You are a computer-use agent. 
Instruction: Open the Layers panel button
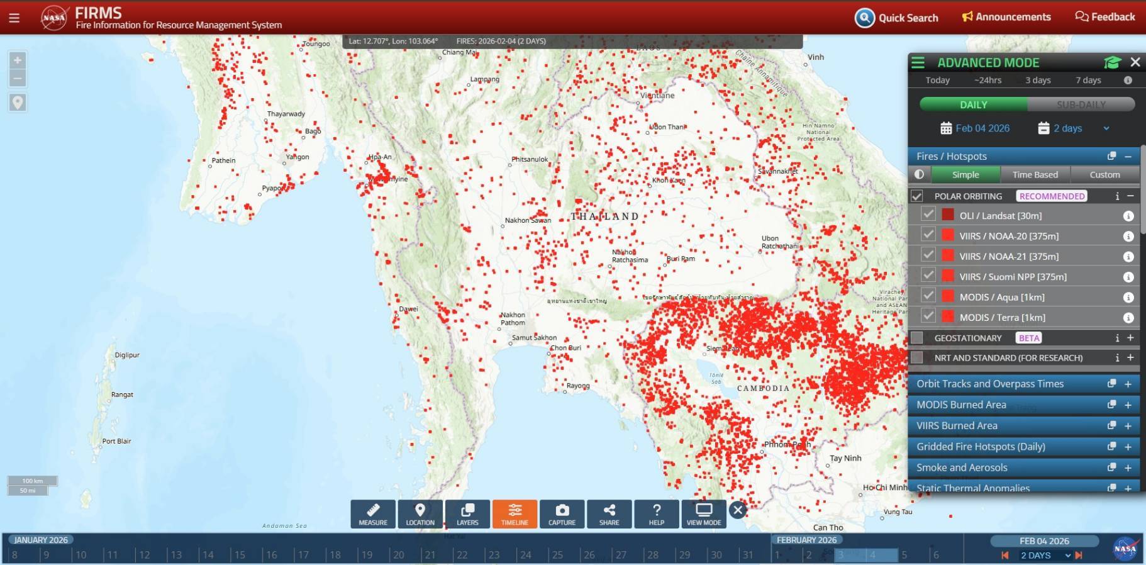pyautogui.click(x=467, y=514)
